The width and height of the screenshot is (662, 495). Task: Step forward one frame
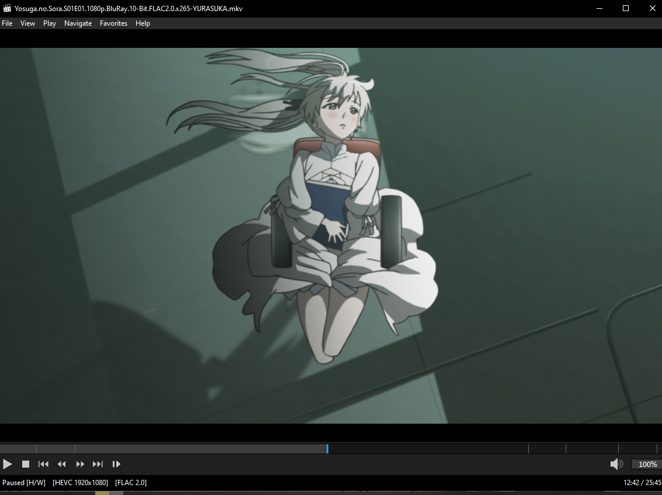pyautogui.click(x=116, y=464)
